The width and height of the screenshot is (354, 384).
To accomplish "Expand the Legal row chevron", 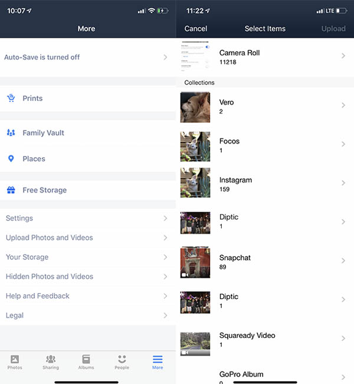I will coord(165,315).
